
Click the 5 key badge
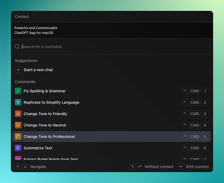click(x=205, y=137)
